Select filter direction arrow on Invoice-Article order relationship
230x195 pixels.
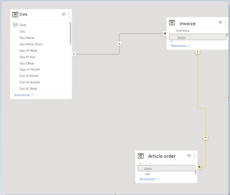206,137
